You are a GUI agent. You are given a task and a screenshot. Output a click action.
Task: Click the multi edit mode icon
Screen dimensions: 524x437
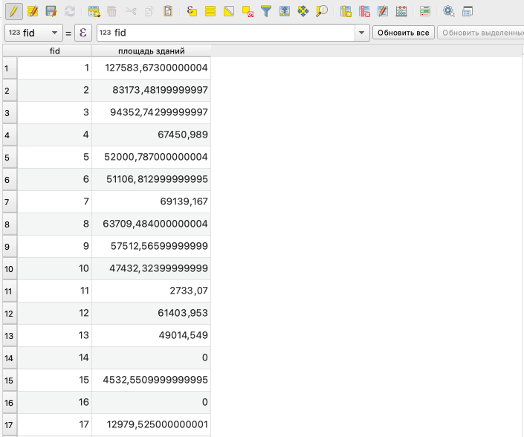[x=33, y=11]
